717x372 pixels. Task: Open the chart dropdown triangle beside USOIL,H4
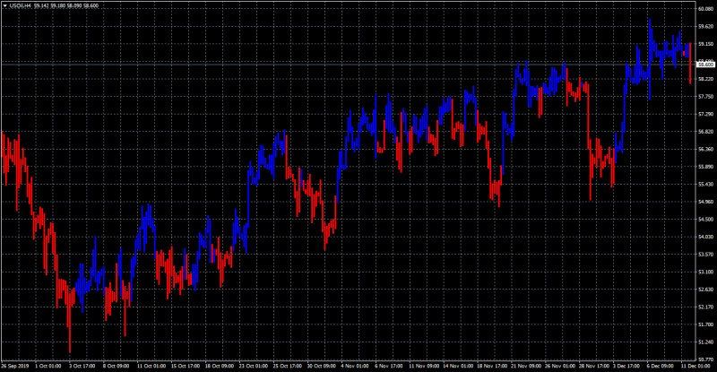click(x=5, y=6)
